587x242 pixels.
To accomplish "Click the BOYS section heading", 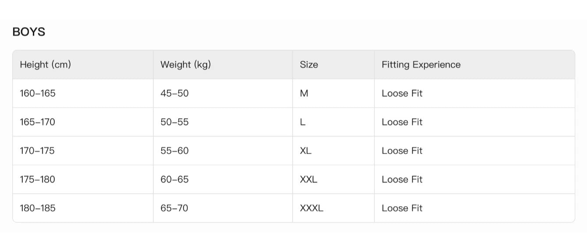I will point(28,32).
